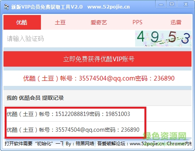Click 立即免费获得优酷VIP账号 button

(x=97, y=59)
